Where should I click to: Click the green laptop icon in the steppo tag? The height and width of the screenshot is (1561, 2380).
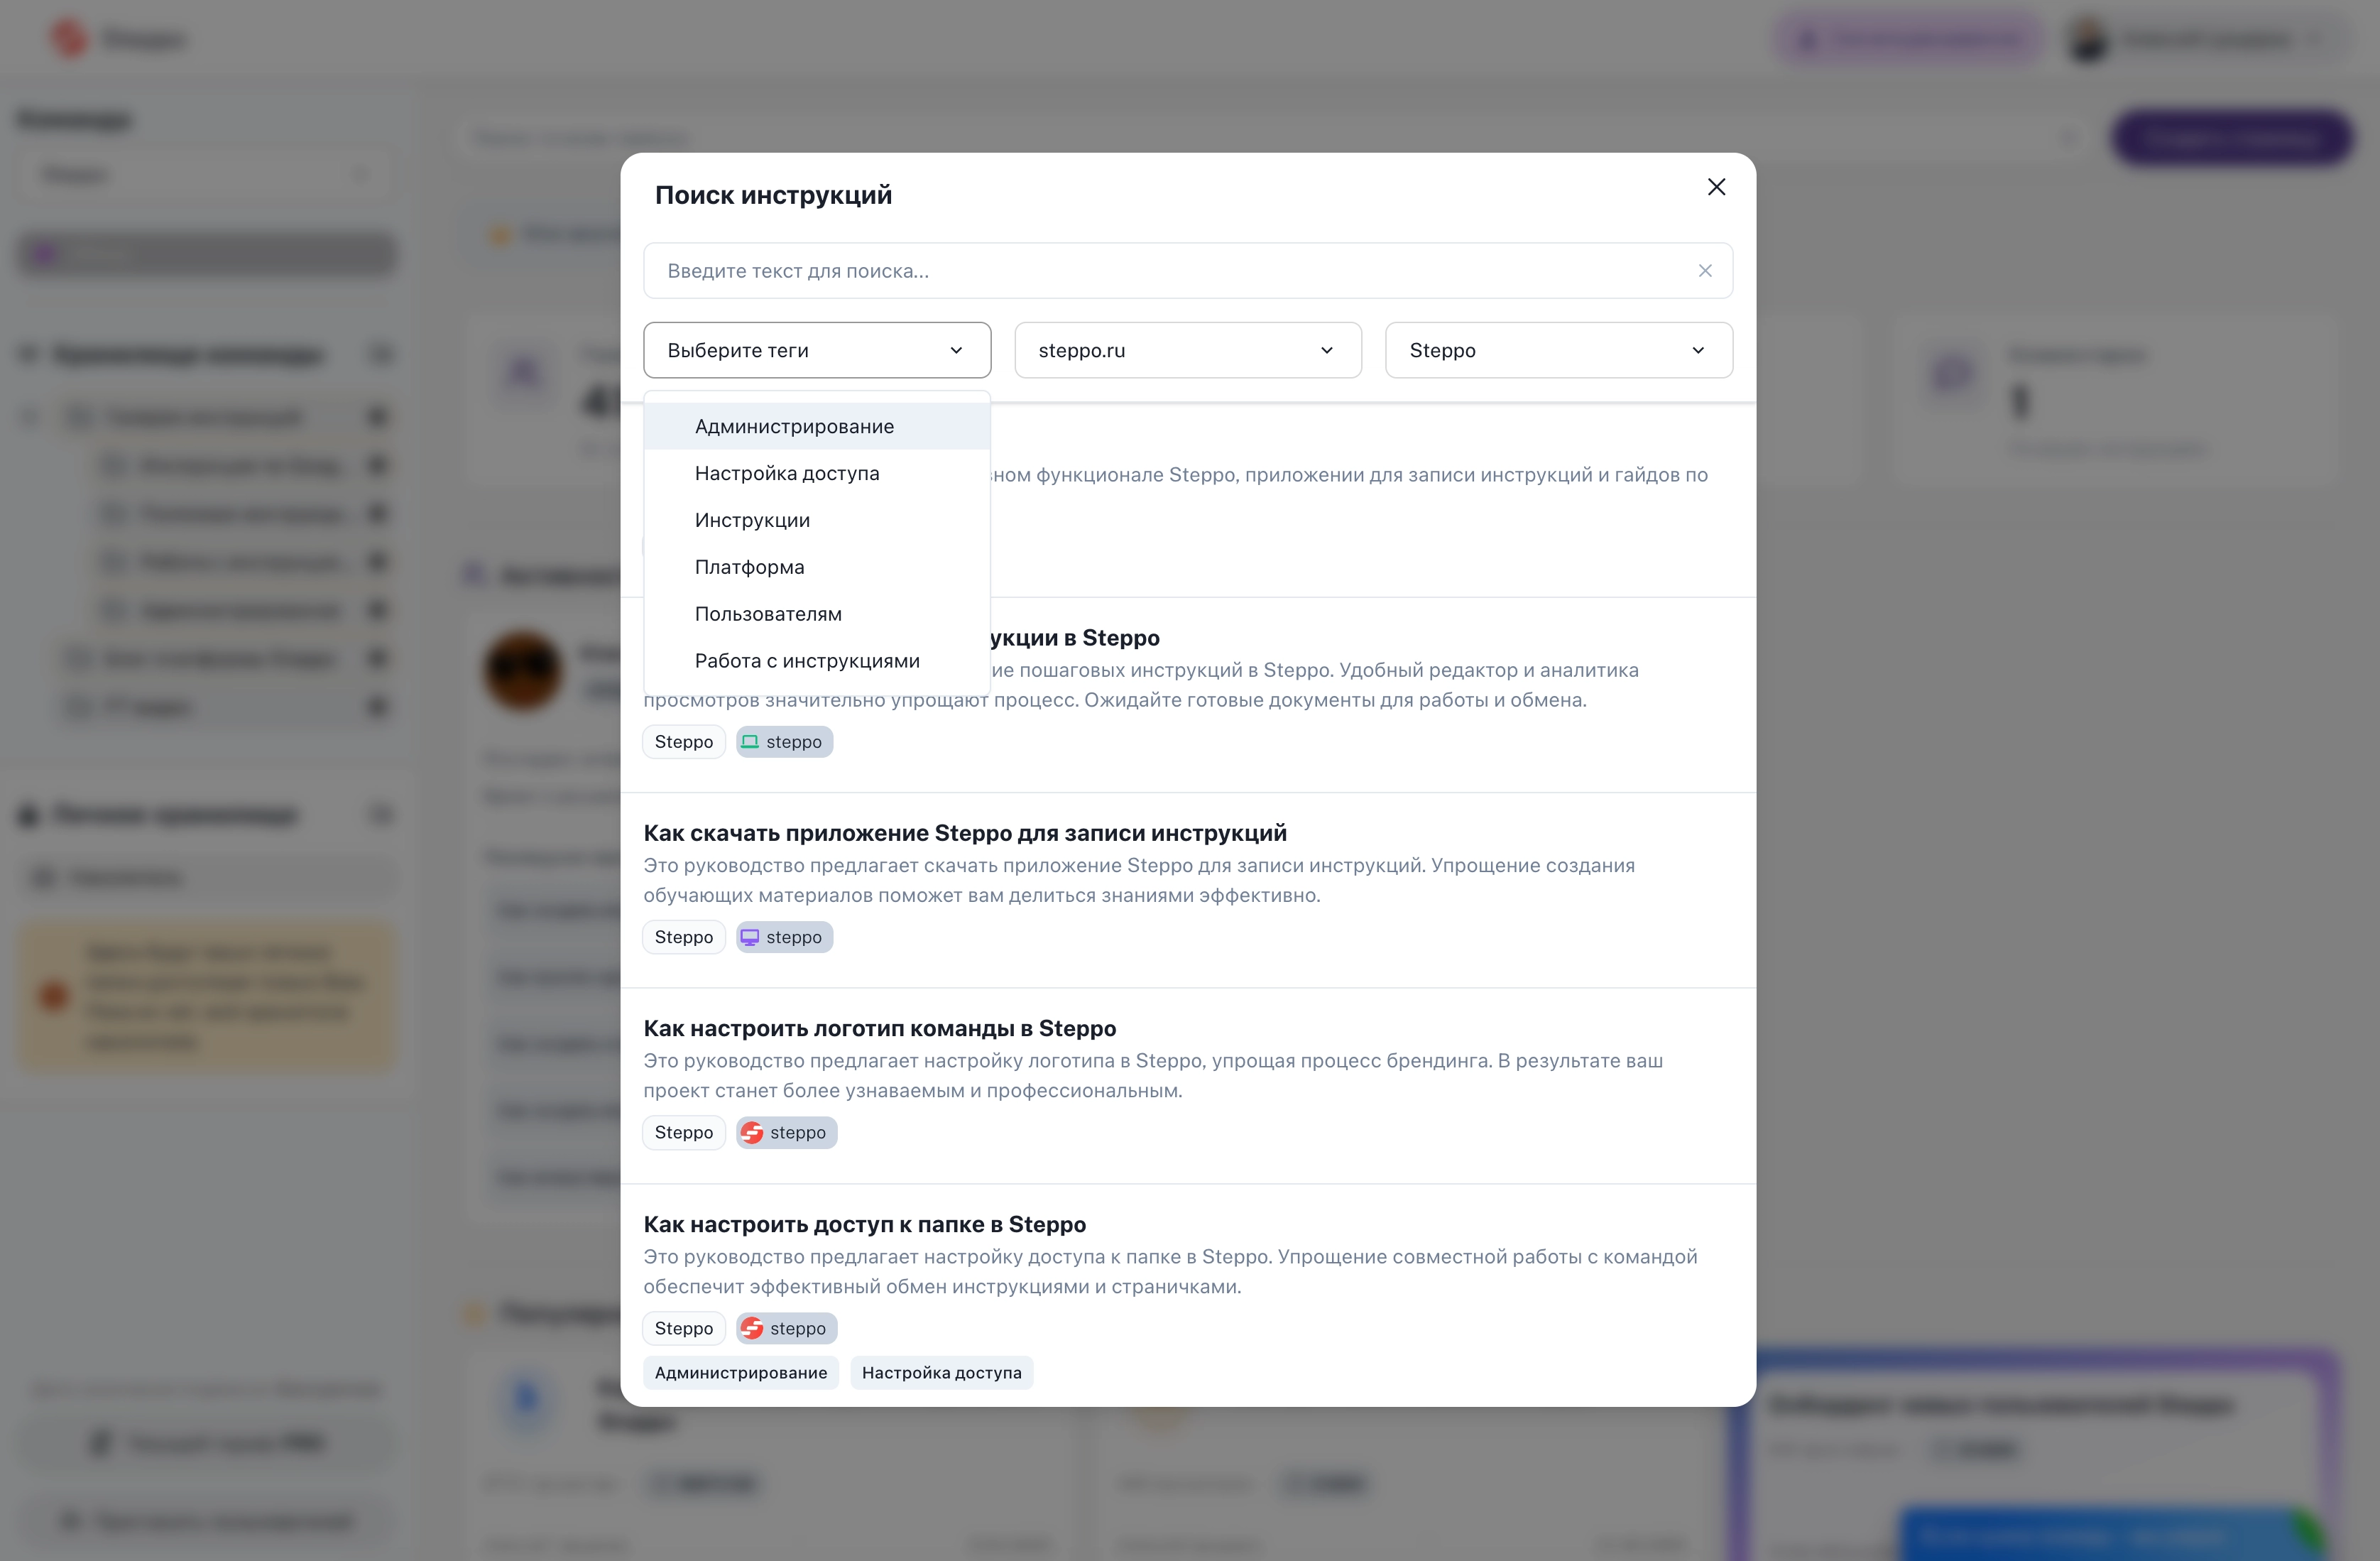pos(750,742)
